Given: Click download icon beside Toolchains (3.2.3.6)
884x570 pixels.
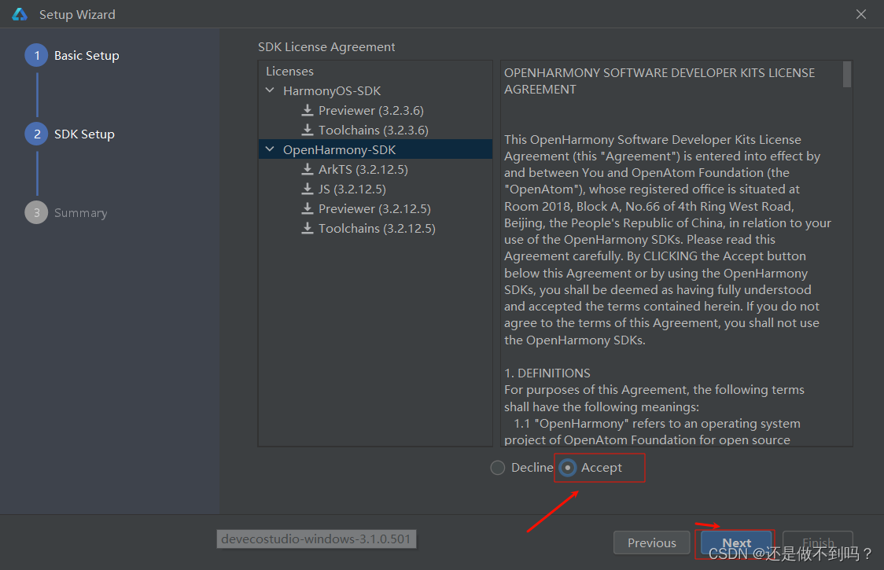Looking at the screenshot, I should tap(308, 130).
